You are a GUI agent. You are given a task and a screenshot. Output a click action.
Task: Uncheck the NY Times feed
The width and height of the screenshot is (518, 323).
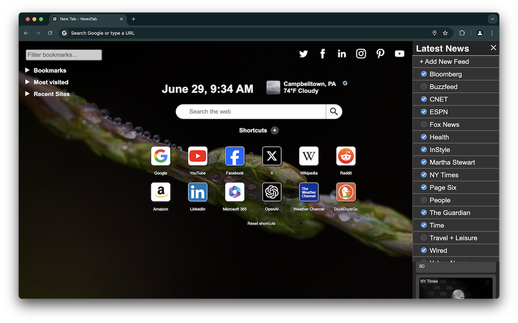coord(424,175)
